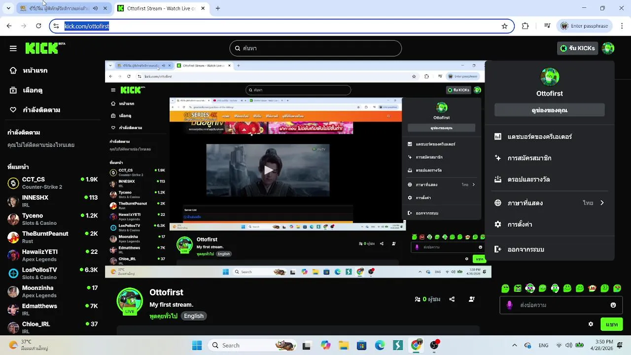Click the ค้นหา search field
631x355 pixels.
(x=315, y=48)
